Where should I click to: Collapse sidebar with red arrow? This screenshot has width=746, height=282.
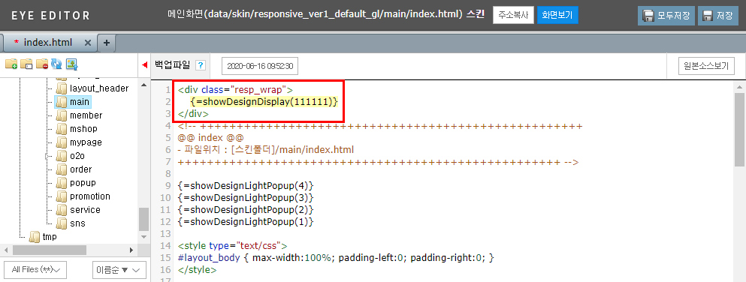pos(145,65)
